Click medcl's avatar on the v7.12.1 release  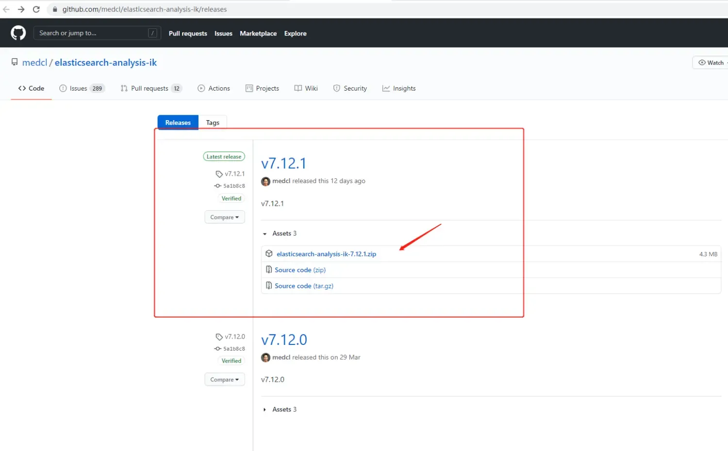265,181
